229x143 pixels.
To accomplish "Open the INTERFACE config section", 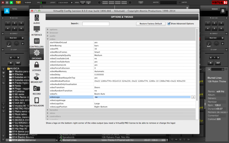I will tap(37, 31).
